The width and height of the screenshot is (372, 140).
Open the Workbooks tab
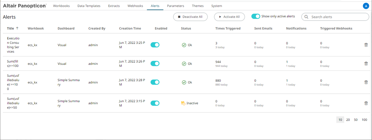pos(61,6)
